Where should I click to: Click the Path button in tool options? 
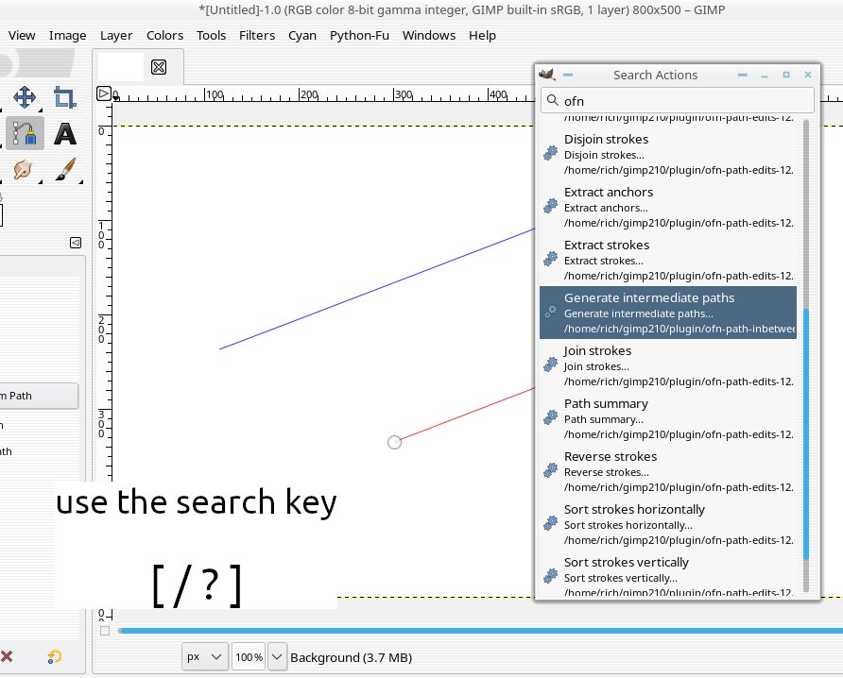pos(39,396)
